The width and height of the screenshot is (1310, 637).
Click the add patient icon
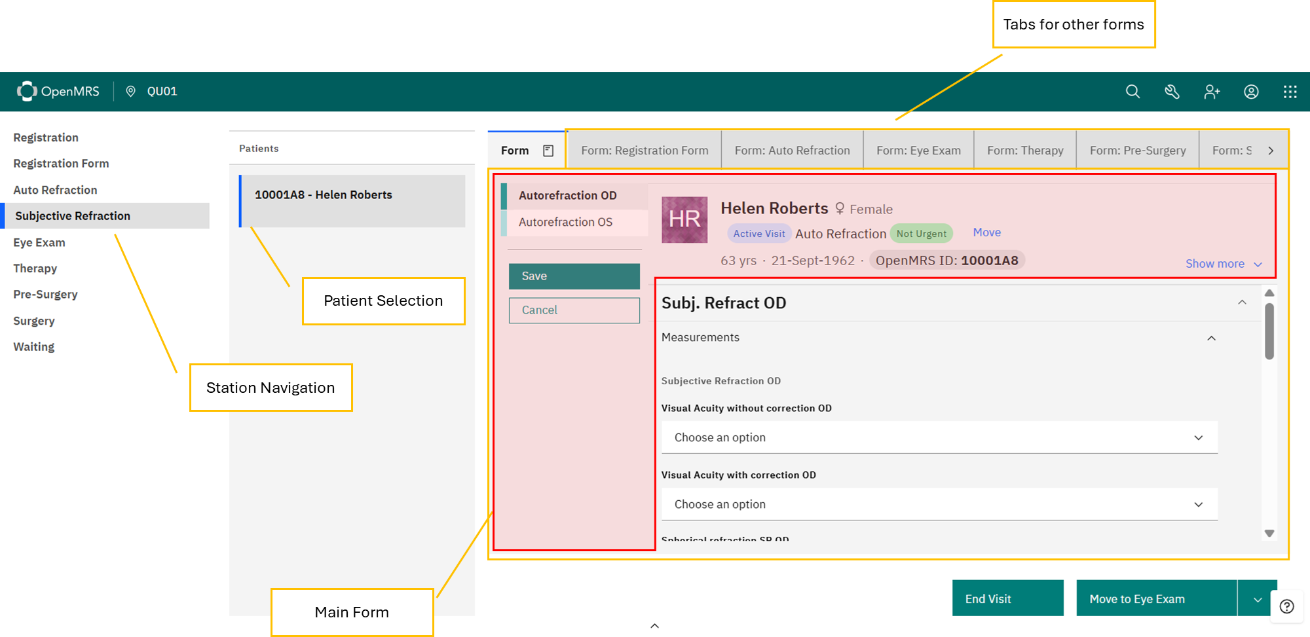[1212, 92]
